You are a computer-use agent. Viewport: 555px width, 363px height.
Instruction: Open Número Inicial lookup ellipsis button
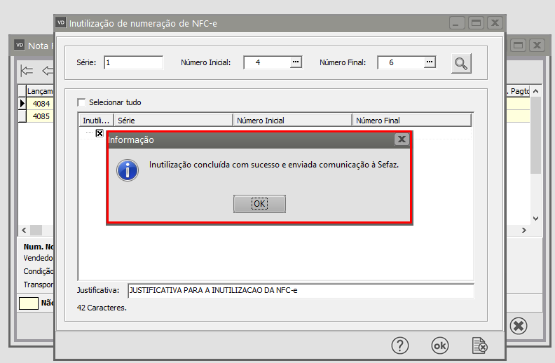point(296,62)
